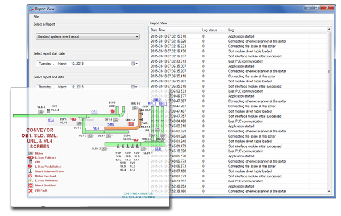Select the row timestamped 07:32:33.313

(238, 61)
